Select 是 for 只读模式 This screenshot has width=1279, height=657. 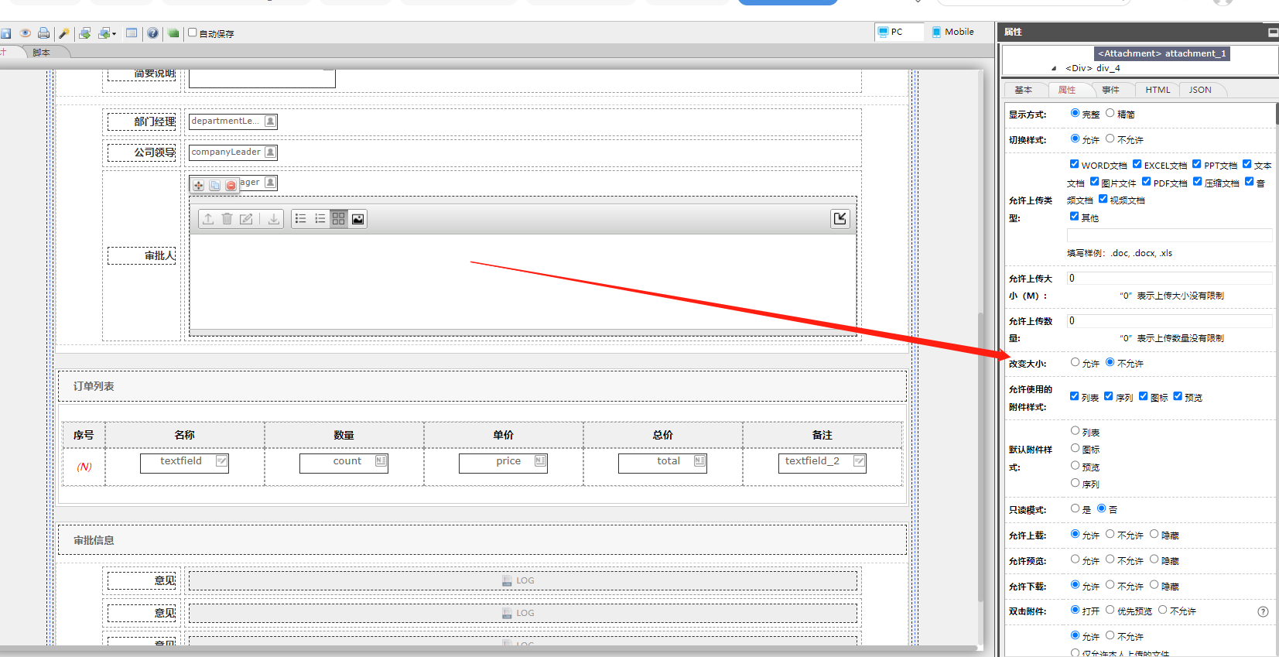(1075, 508)
